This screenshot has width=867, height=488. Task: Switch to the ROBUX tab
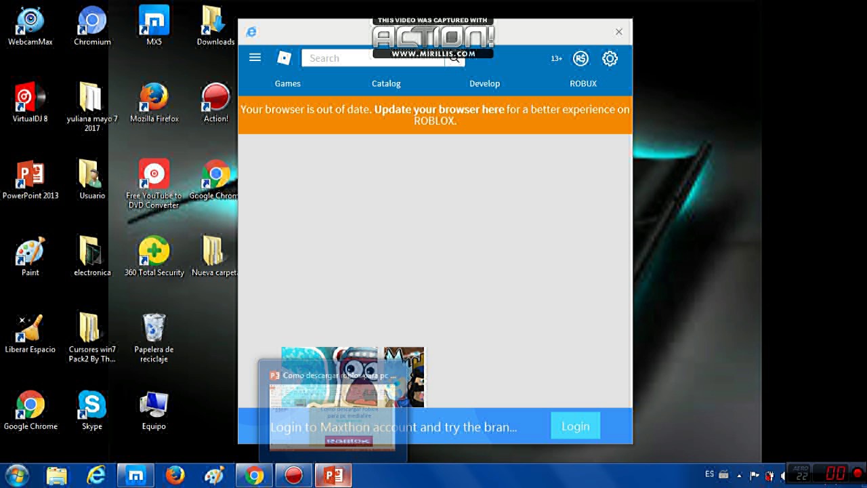(583, 83)
